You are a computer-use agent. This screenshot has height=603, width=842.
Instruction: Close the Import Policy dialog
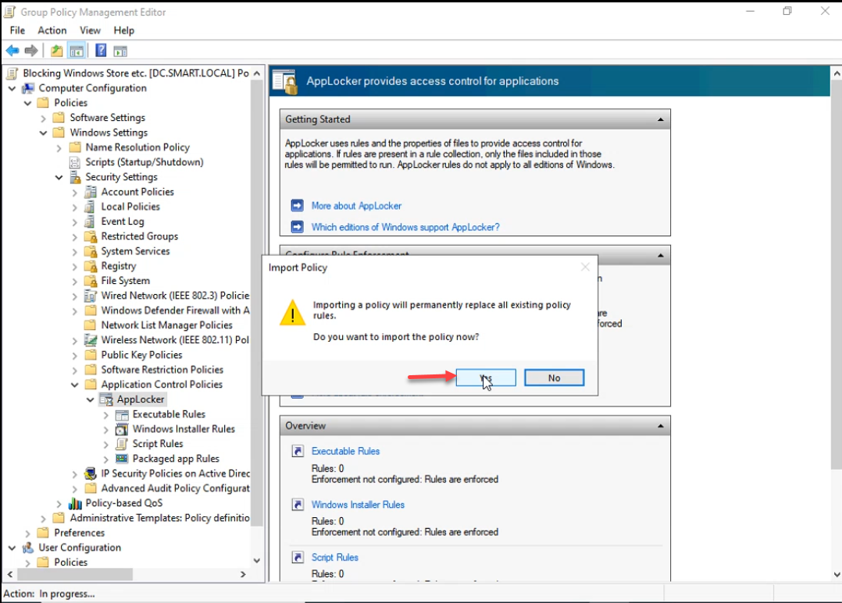coord(585,267)
